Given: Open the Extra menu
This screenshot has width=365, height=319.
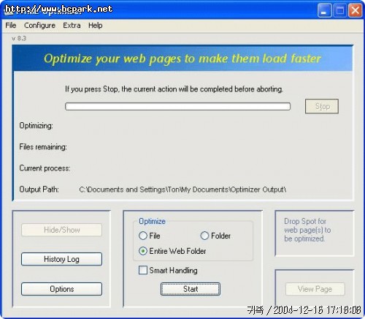Looking at the screenshot, I should [72, 26].
